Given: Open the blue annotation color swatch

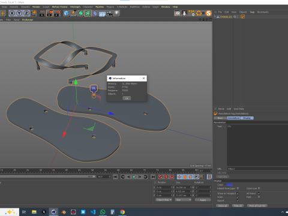Looking at the screenshot, I should (229, 185).
